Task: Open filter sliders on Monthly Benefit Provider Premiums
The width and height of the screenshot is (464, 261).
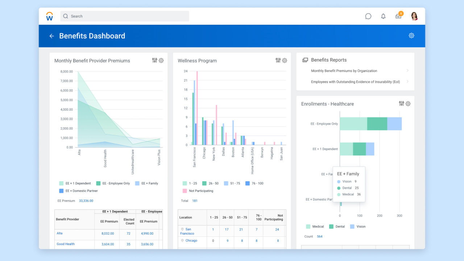Action: pyautogui.click(x=155, y=61)
